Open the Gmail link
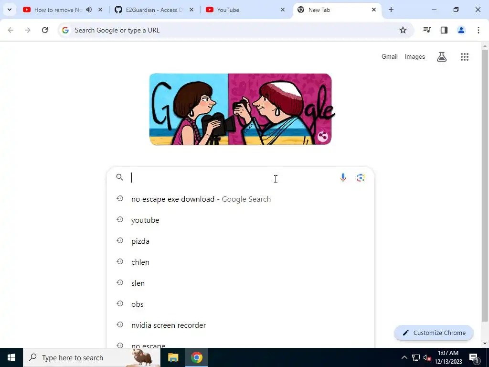This screenshot has width=489, height=367. 390,56
